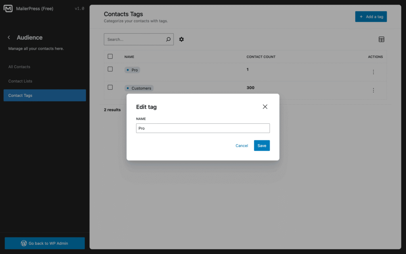Open table settings via the gear icon
The height and width of the screenshot is (254, 406).
181,39
